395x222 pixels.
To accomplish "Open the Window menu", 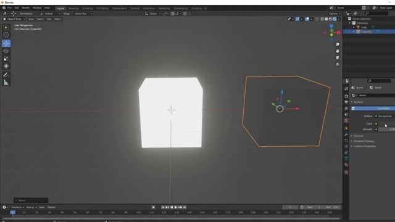I will (x=37, y=8).
